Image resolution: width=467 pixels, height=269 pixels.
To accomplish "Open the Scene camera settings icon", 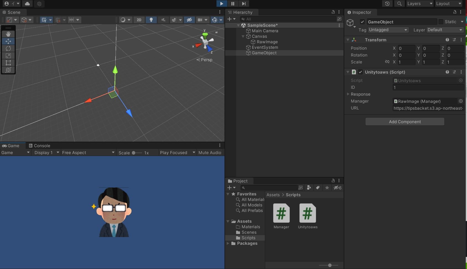I will click(x=200, y=20).
